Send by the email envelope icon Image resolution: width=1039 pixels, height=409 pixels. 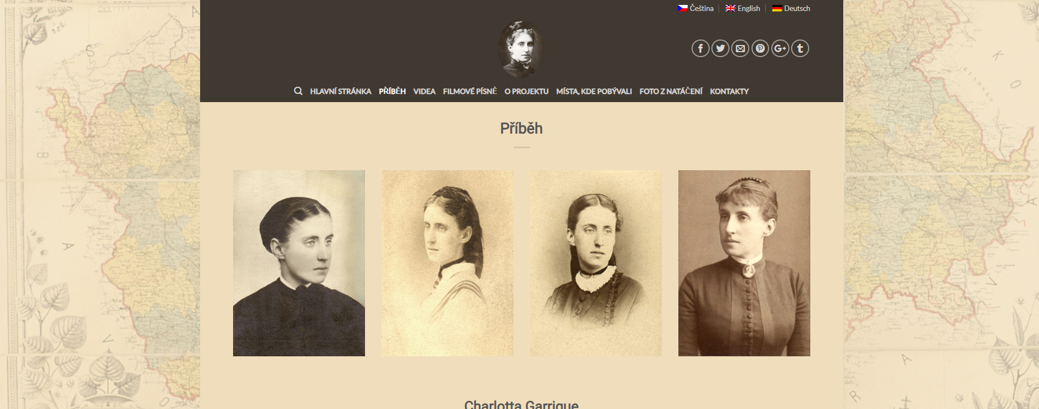[x=740, y=48]
